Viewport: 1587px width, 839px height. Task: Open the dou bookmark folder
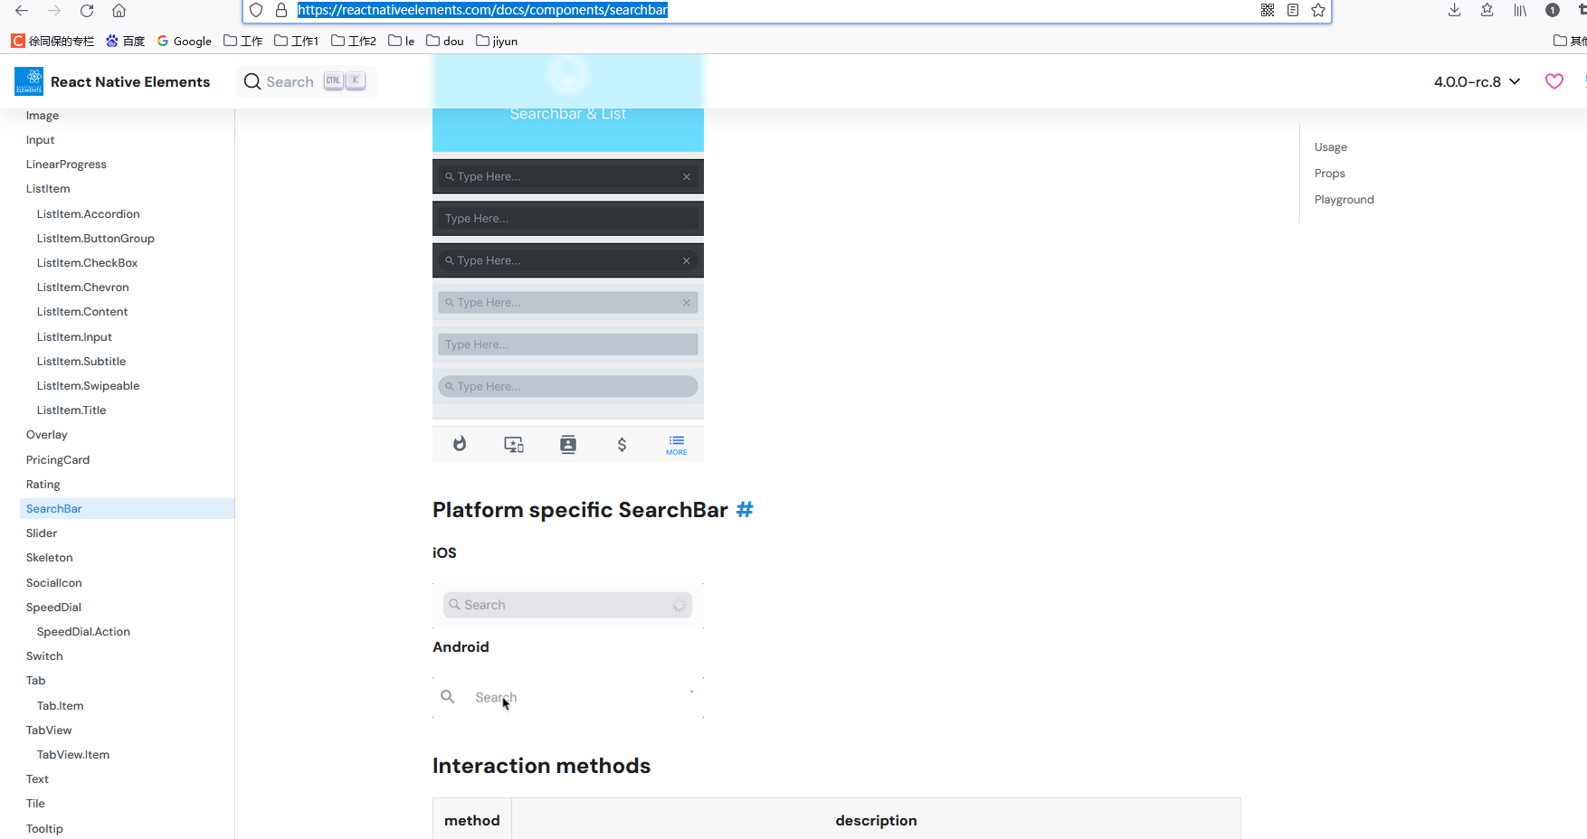[x=445, y=41]
